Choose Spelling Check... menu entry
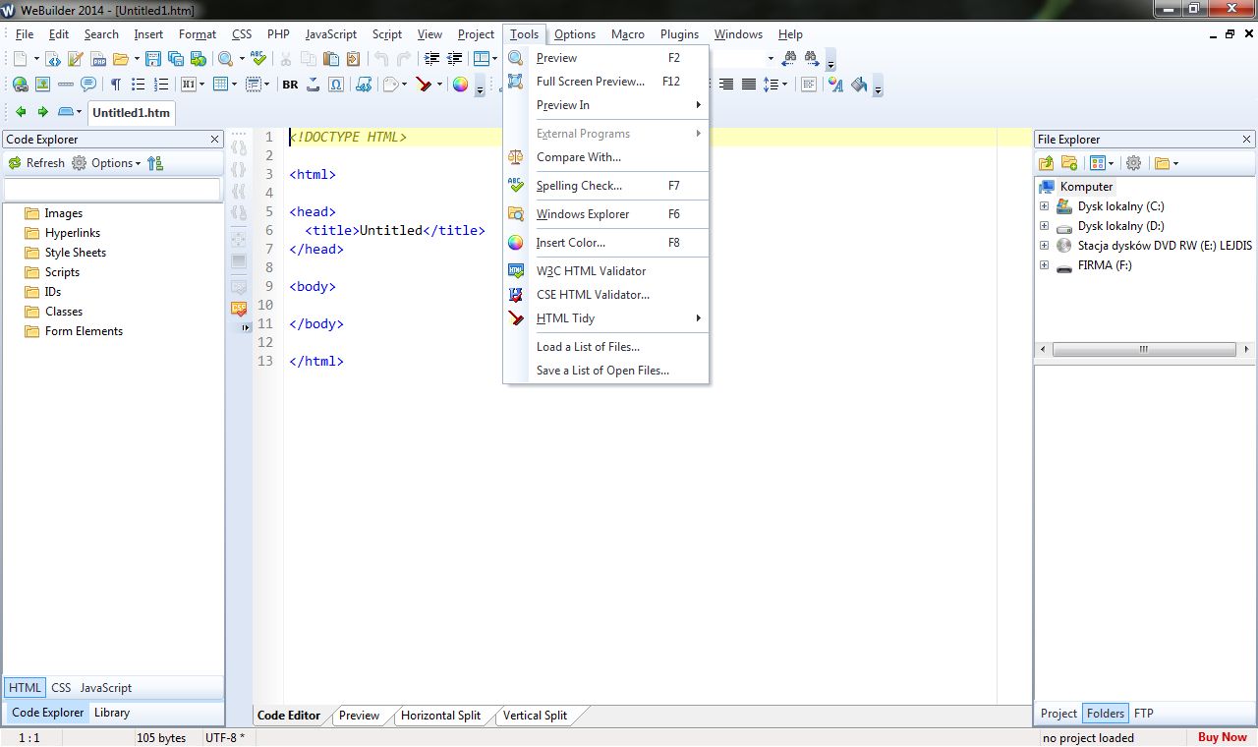1258x747 pixels. 605,186
